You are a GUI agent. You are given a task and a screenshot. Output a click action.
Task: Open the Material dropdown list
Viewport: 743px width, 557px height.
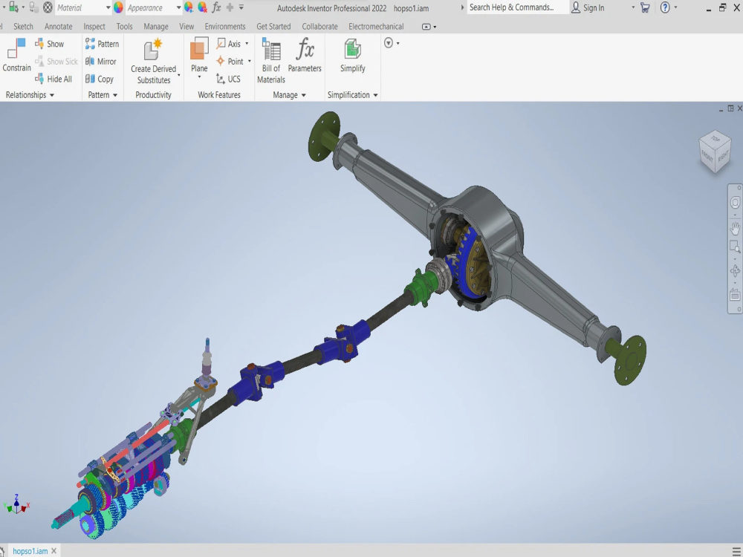pyautogui.click(x=107, y=7)
